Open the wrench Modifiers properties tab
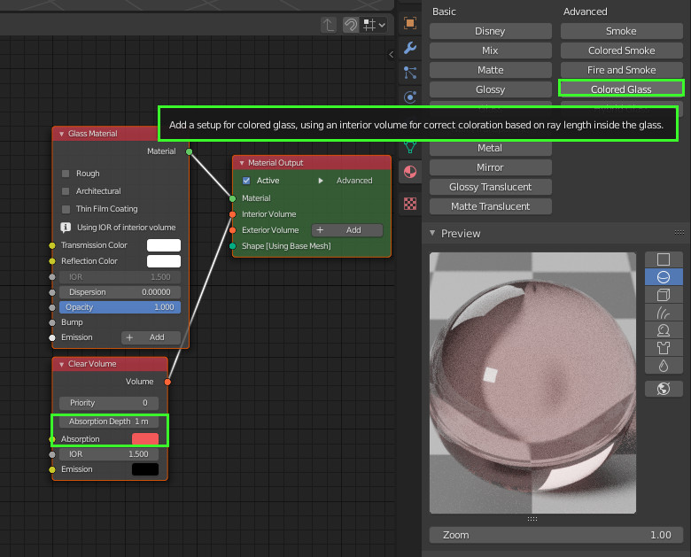This screenshot has height=557, width=691. [x=409, y=48]
